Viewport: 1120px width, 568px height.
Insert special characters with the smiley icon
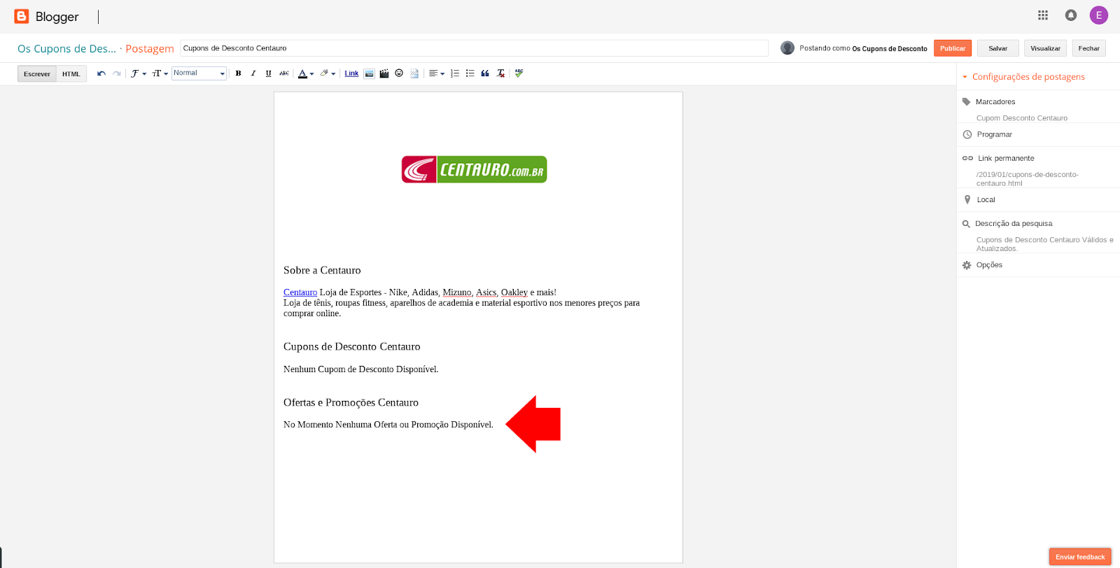399,73
